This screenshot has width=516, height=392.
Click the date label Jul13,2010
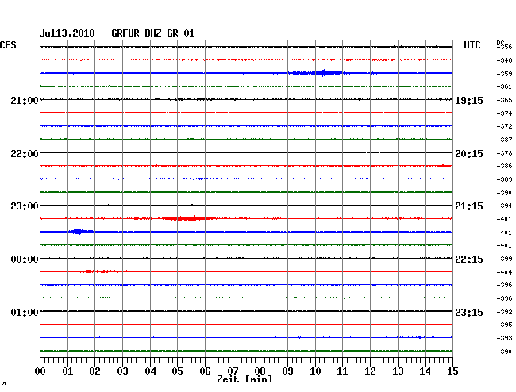click(67, 33)
